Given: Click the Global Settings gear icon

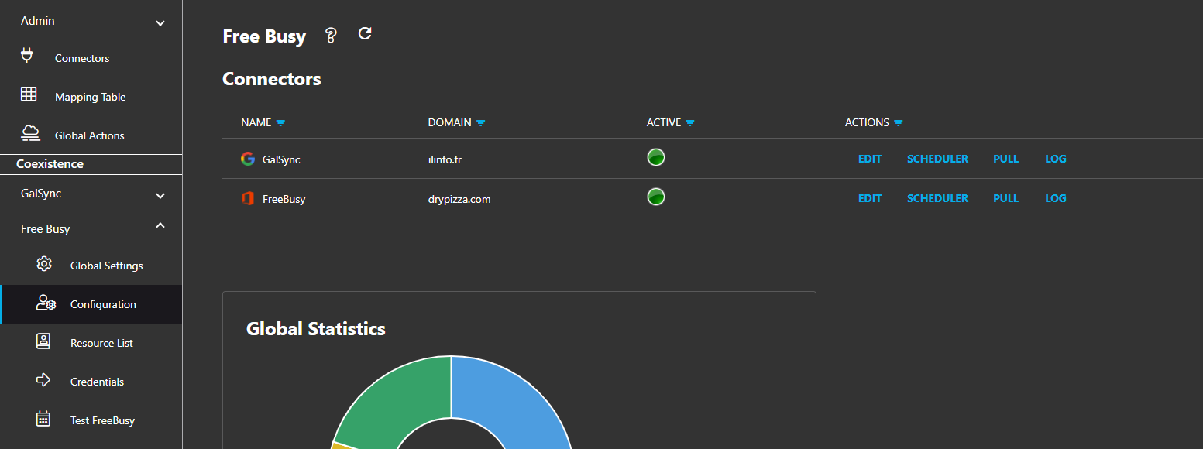Looking at the screenshot, I should click(x=44, y=264).
